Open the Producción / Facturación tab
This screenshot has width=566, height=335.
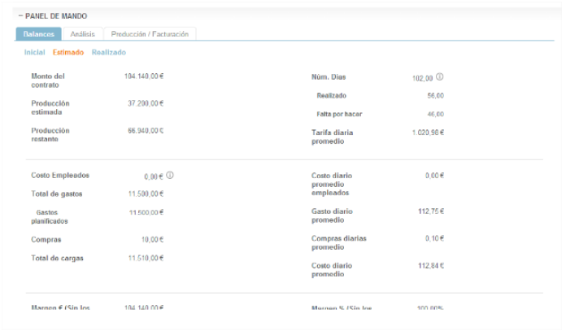click(150, 34)
